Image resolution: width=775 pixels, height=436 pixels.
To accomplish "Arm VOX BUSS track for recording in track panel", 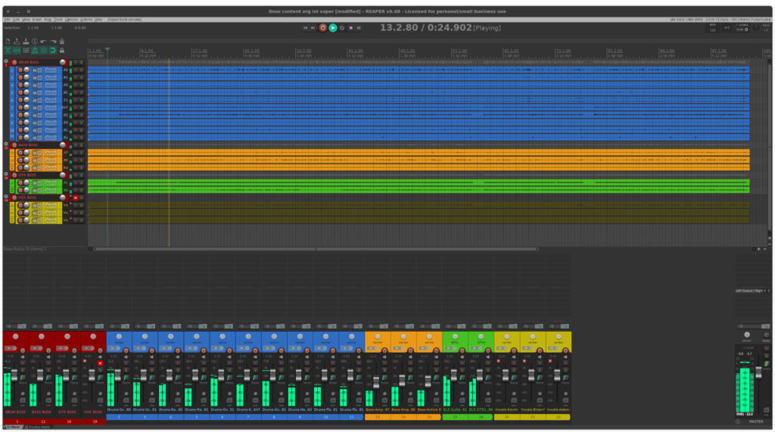I will [x=14, y=198].
